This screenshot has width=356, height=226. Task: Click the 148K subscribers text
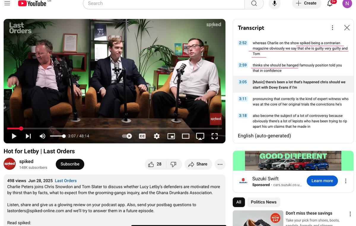33,167
